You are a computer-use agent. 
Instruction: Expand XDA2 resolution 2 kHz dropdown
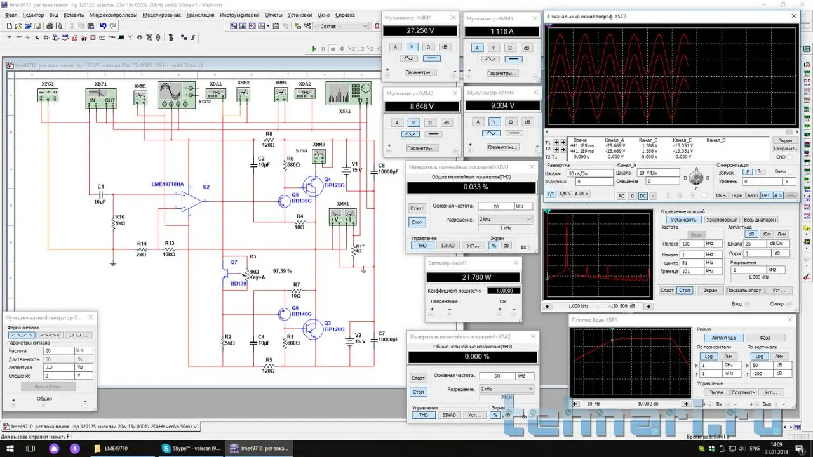tap(506, 389)
